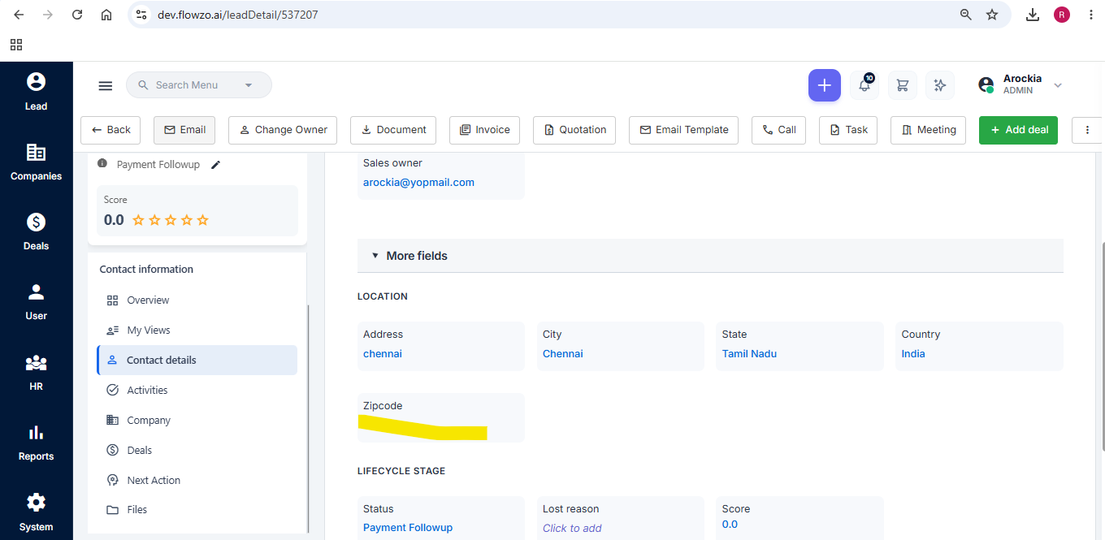Click the AI sparkle icon
The image size is (1105, 540).
[x=940, y=85]
